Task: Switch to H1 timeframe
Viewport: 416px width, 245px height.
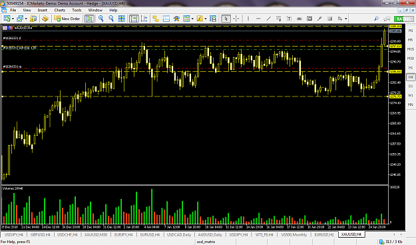Action: [x=411, y=68]
